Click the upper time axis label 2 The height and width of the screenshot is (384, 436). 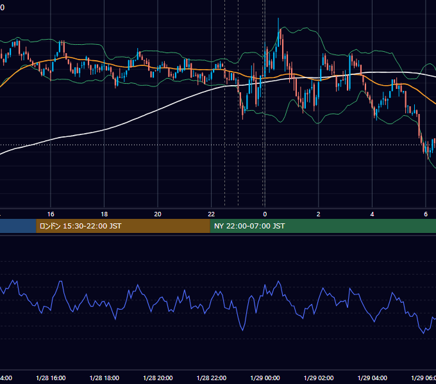319,214
